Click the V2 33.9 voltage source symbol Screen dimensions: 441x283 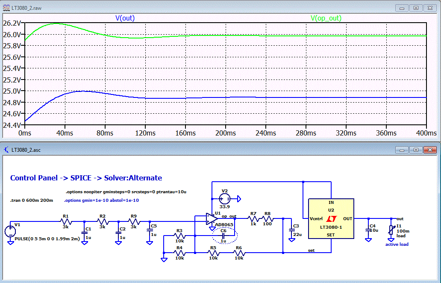point(225,199)
